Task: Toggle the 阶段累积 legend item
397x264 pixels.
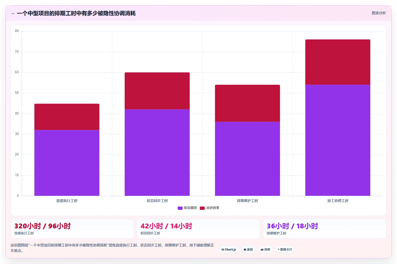Action: coord(187,208)
